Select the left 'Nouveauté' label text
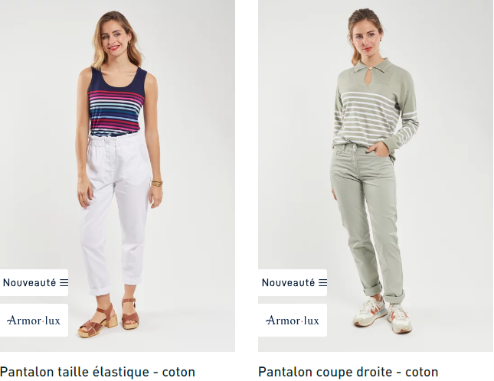 point(29,282)
